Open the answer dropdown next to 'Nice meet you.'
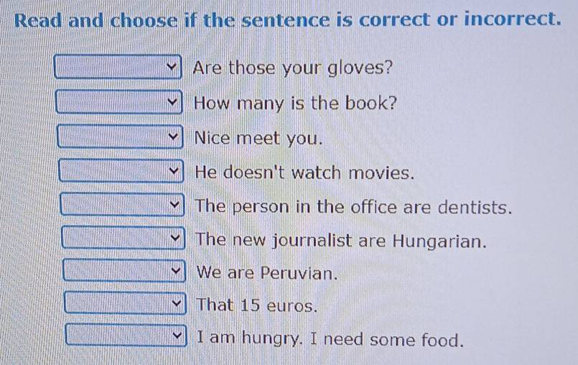Screen dimensions: 578x365 (120, 137)
